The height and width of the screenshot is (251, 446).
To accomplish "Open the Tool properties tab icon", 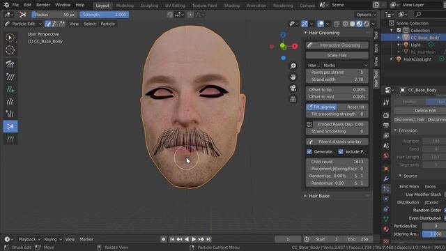I will [386, 102].
